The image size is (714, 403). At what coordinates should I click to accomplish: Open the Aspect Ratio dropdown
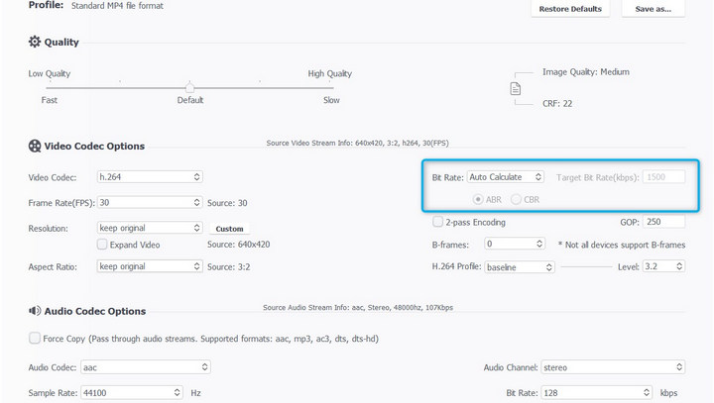[149, 266]
